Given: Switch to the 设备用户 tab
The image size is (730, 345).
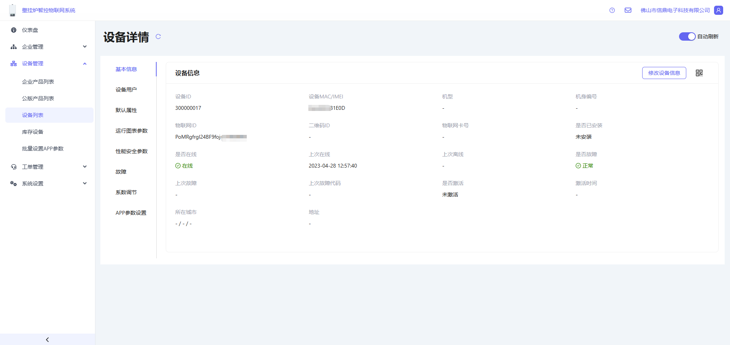Looking at the screenshot, I should [x=126, y=90].
